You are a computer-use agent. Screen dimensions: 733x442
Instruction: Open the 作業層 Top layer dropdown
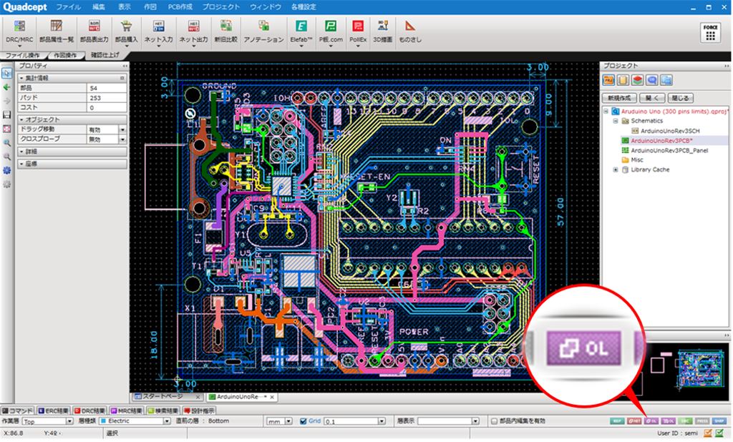click(x=48, y=421)
